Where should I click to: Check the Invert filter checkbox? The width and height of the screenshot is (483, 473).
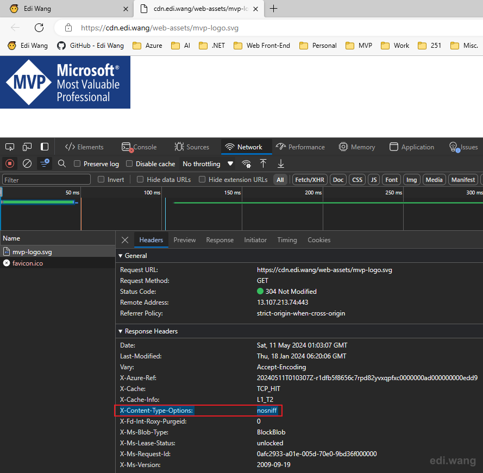pos(101,179)
